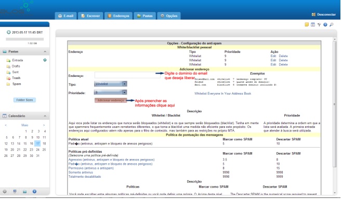The image size is (342, 199).
Task: Click the blue info icon in sidebar footer
Action: point(34,191)
